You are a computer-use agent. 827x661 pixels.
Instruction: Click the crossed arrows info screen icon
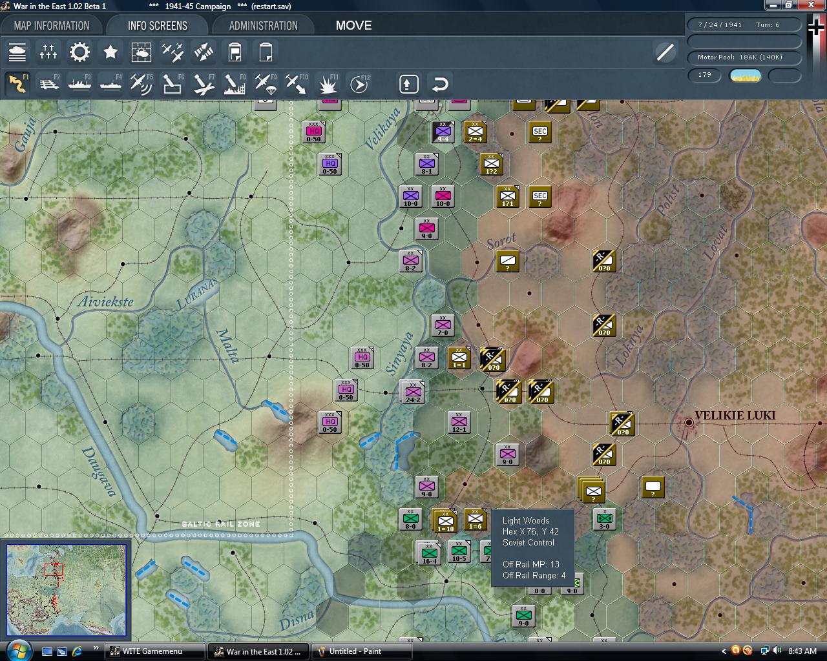point(204,52)
